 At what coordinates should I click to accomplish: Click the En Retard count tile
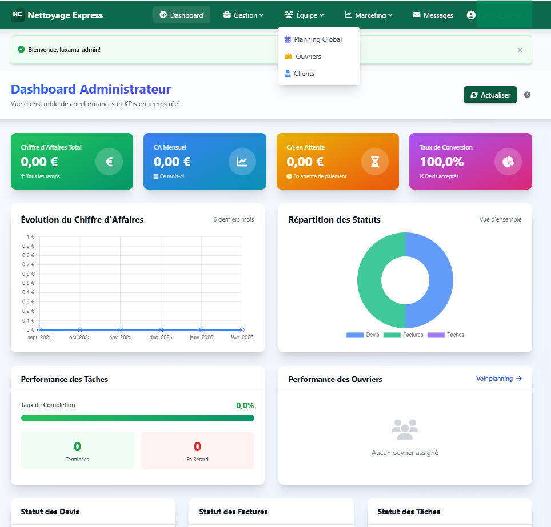click(x=198, y=450)
